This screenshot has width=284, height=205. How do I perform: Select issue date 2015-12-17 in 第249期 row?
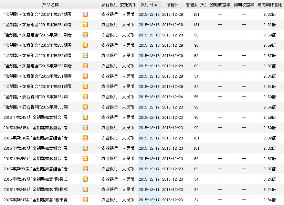(x=149, y=179)
